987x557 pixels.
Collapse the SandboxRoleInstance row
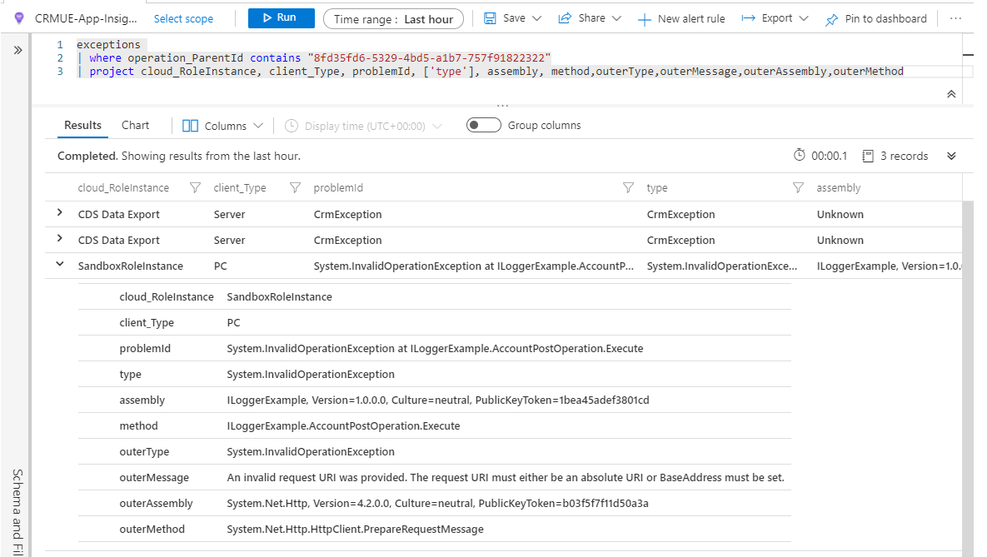(x=60, y=266)
